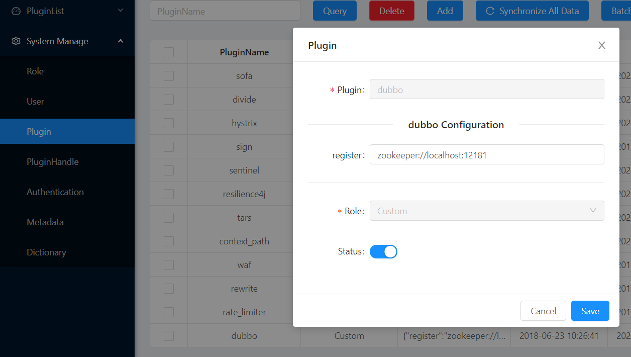Open the PluginHandle menu item

67,162
